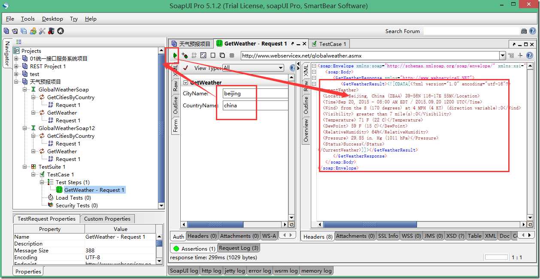Open the Headers (8) response tab
540x279 pixels.
click(x=318, y=237)
